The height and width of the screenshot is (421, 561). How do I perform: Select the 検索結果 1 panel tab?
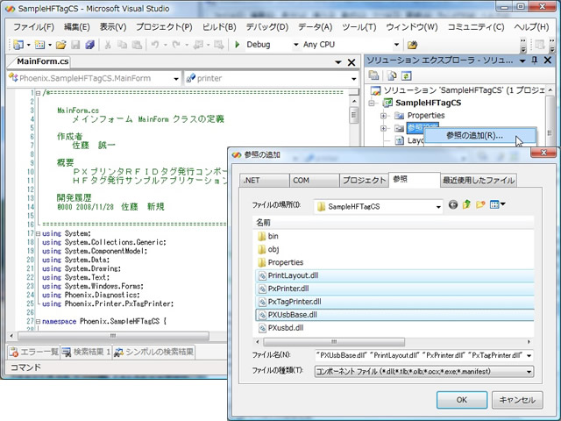[86, 353]
